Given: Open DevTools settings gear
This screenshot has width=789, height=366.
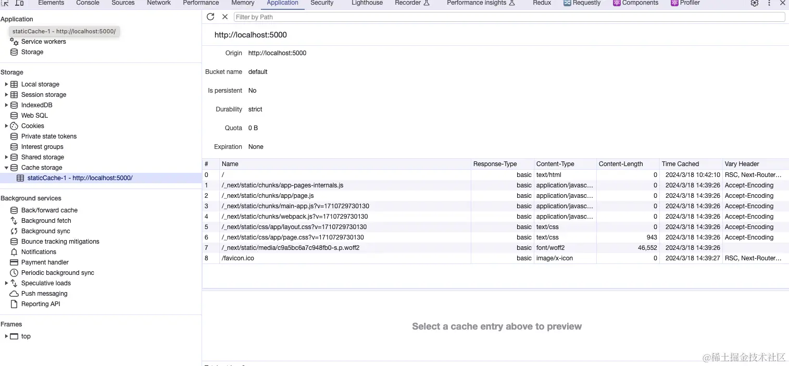Looking at the screenshot, I should pyautogui.click(x=755, y=3).
